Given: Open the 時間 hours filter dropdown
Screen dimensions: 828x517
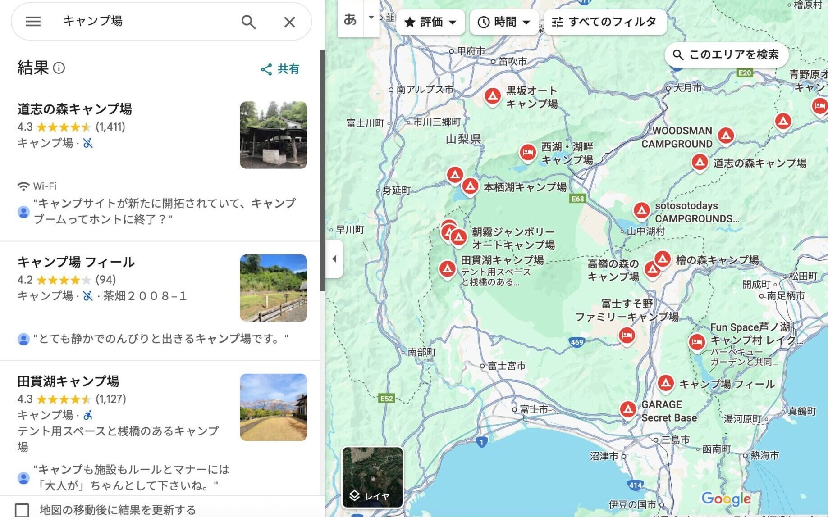Looking at the screenshot, I should click(x=504, y=22).
